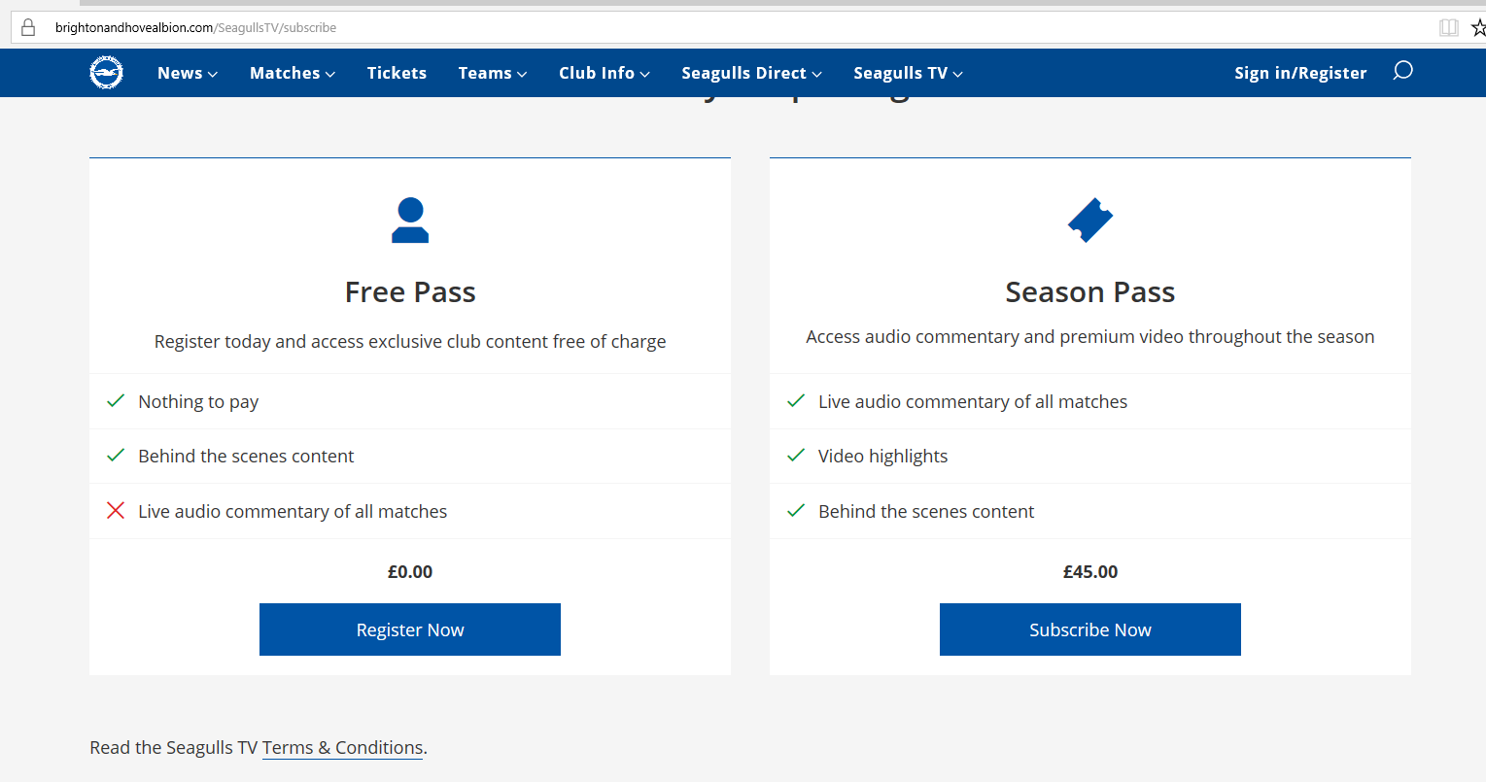Click the Brighton club crest logo

pyautogui.click(x=106, y=73)
